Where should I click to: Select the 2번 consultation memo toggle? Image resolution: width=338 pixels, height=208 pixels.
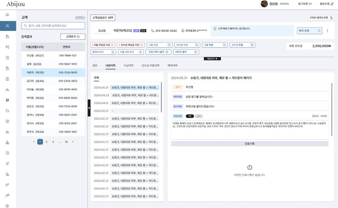coord(199,116)
